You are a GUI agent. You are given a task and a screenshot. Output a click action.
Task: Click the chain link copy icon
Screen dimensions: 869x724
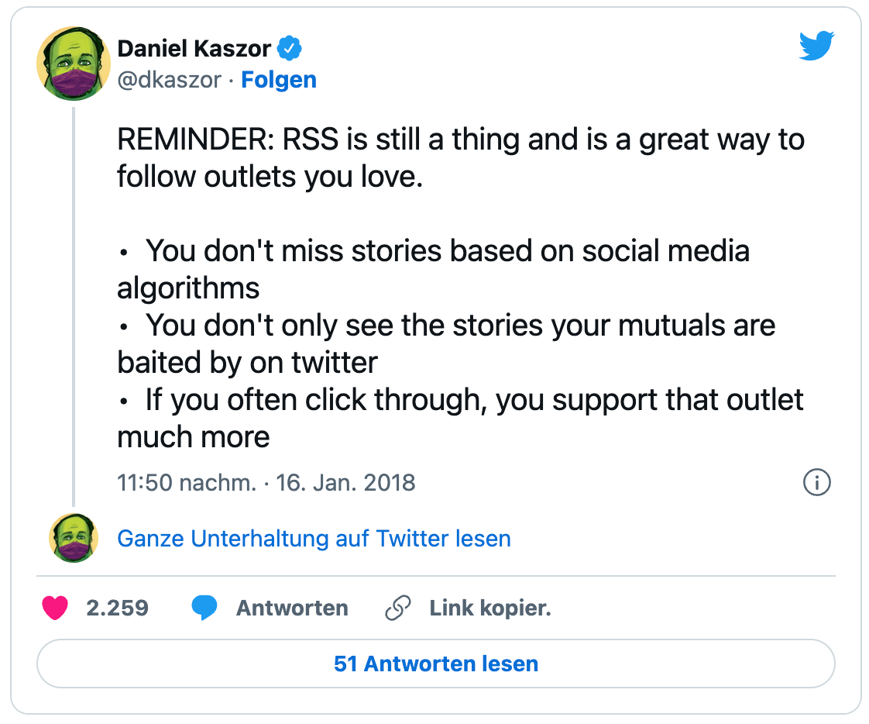398,608
